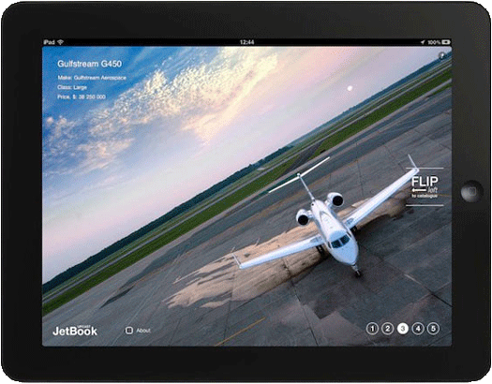This screenshot has width=492, height=384.
Task: Open the About link
Action: [143, 331]
